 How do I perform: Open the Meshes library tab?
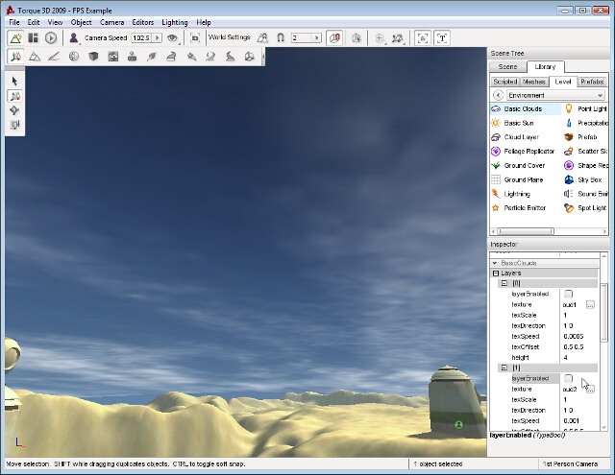click(534, 82)
